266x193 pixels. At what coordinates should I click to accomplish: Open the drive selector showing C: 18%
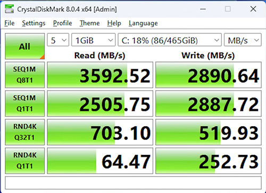(x=170, y=40)
